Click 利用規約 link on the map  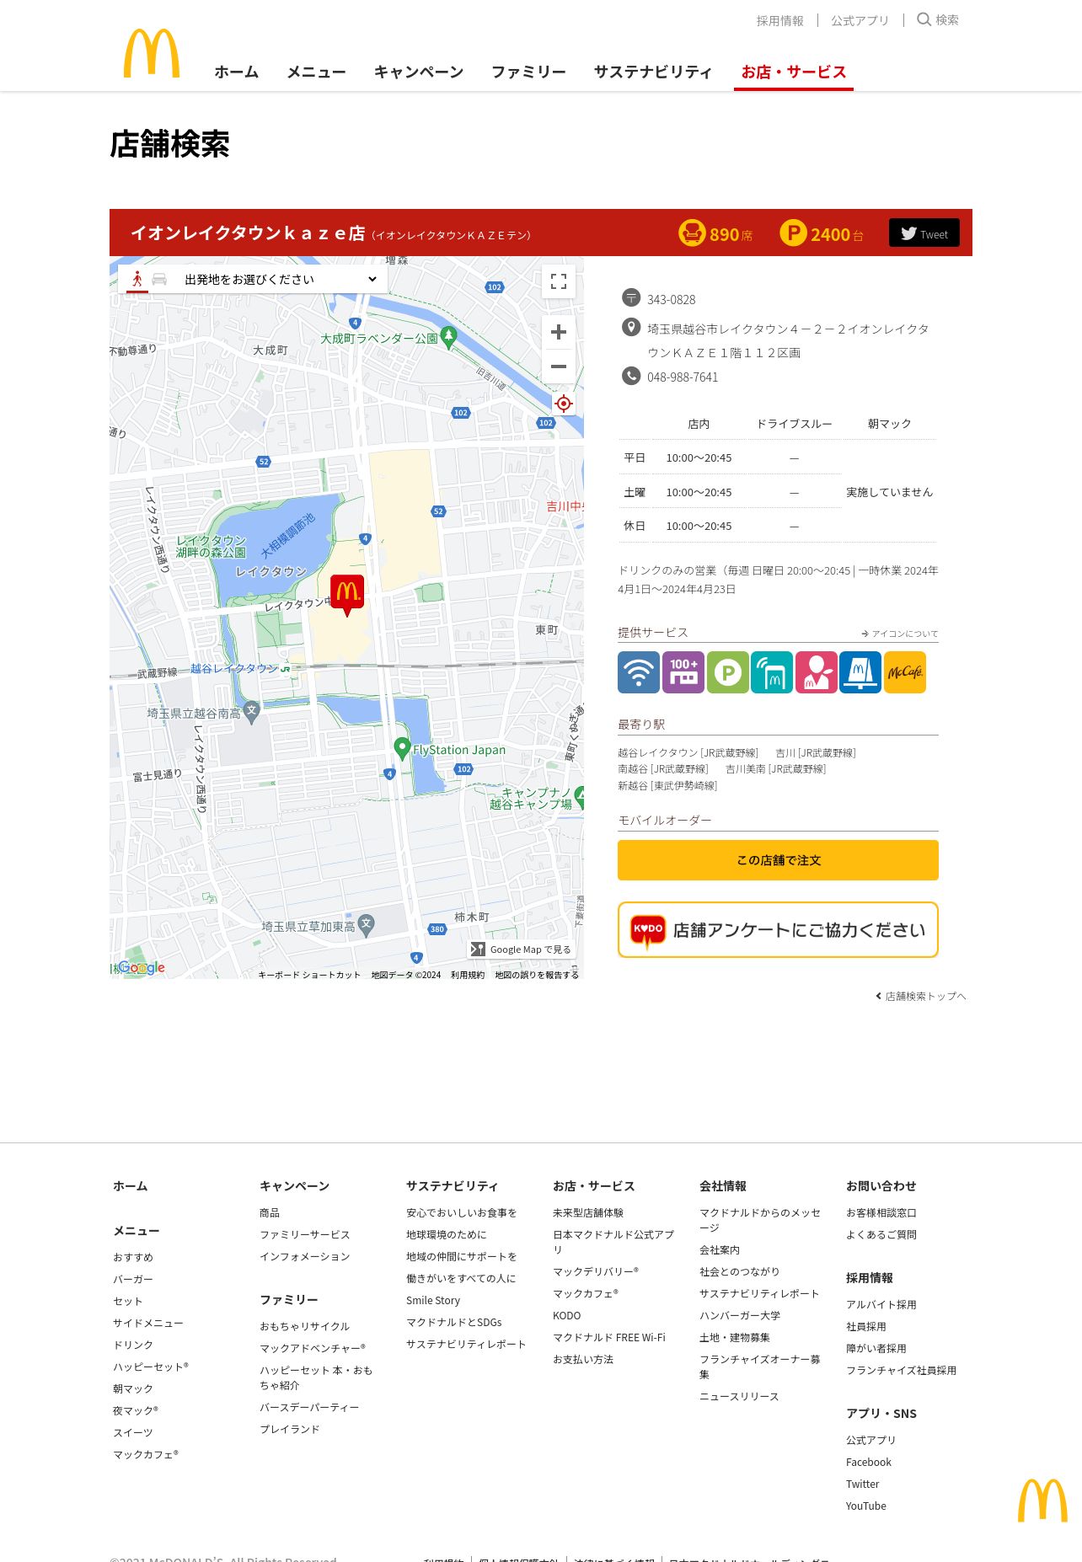pos(468,975)
